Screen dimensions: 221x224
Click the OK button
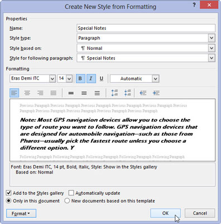[165, 213]
